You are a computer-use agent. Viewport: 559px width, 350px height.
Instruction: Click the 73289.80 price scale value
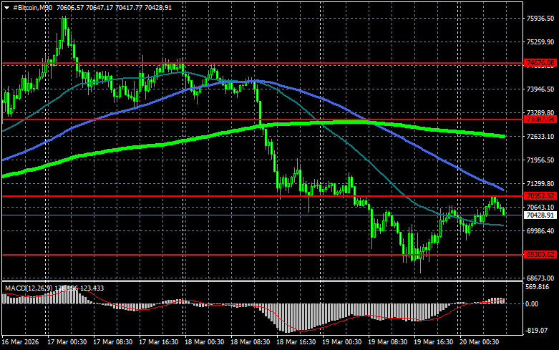540,112
